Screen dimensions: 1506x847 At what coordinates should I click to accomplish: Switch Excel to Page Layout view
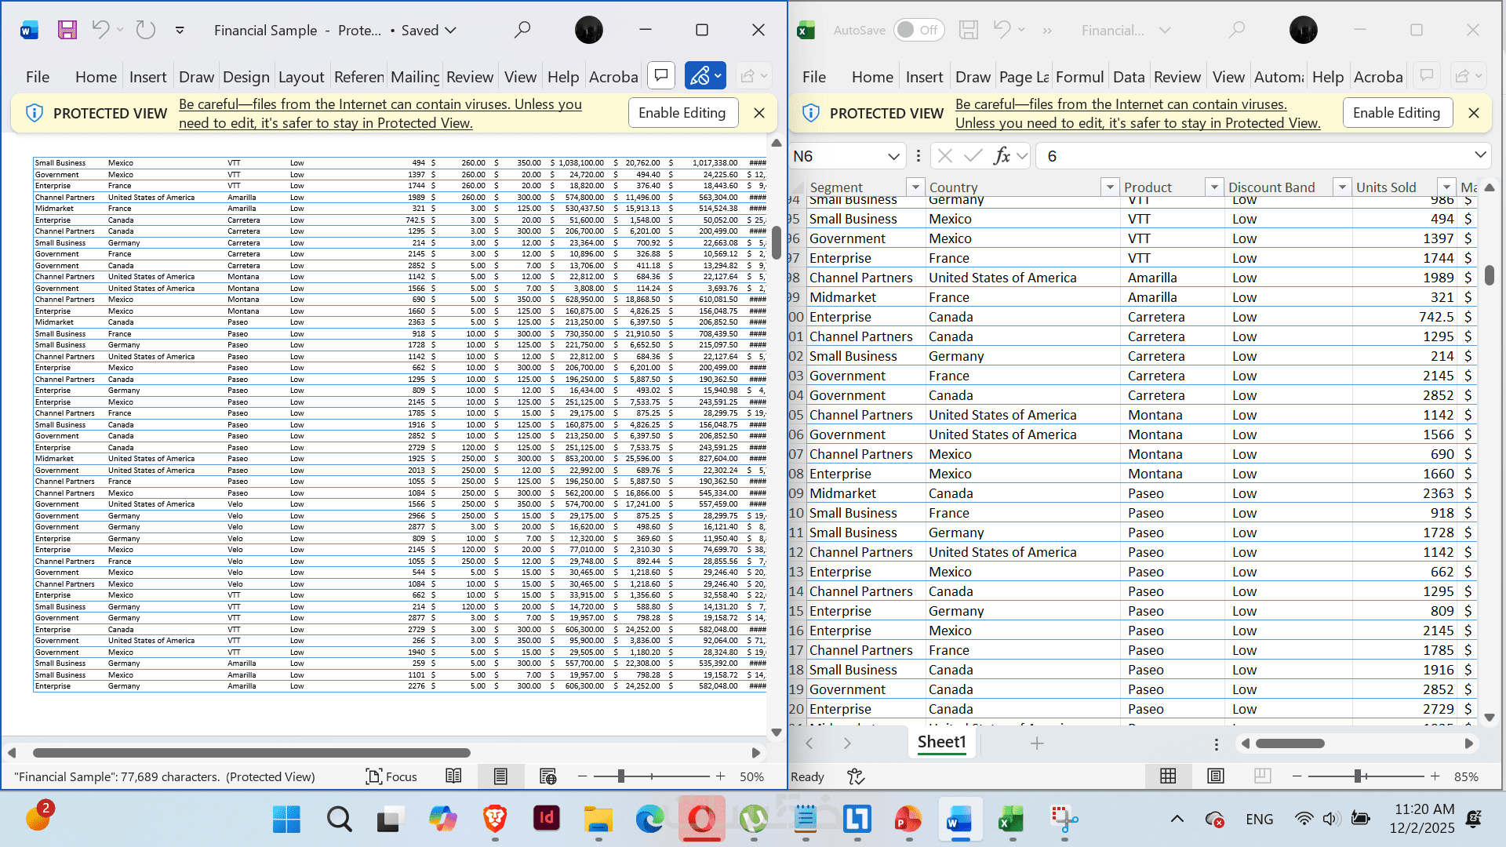pos(1216,776)
